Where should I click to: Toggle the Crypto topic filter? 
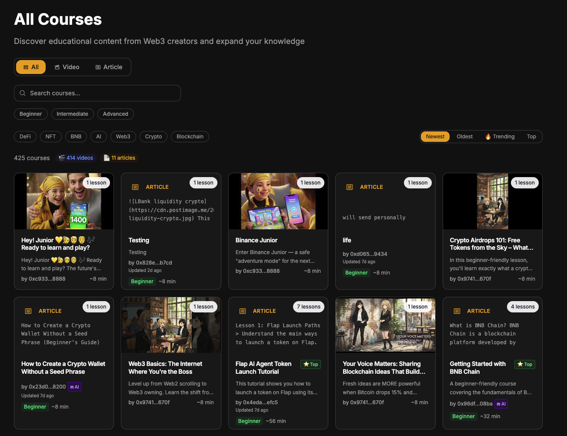[153, 137]
